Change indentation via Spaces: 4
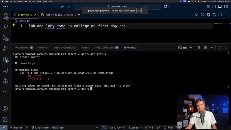 pos(135,128)
